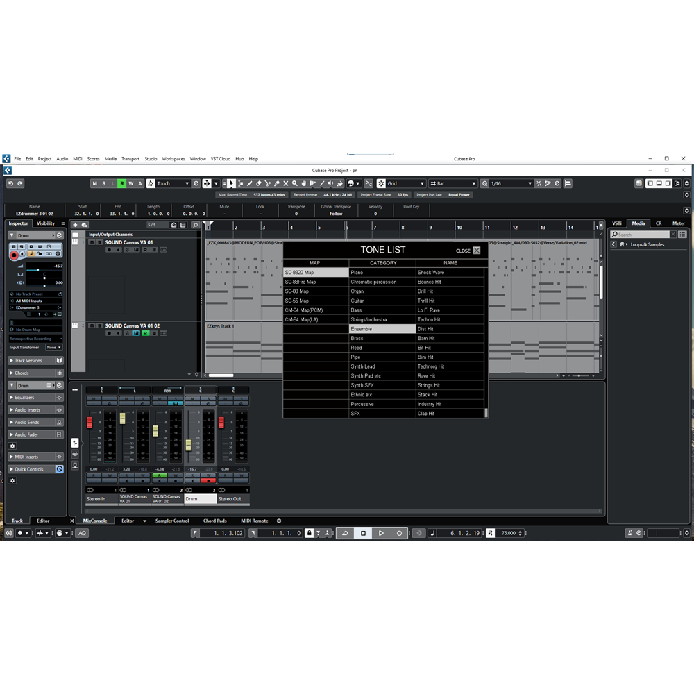
Task: Activate the Cycle loop button
Action: point(345,533)
